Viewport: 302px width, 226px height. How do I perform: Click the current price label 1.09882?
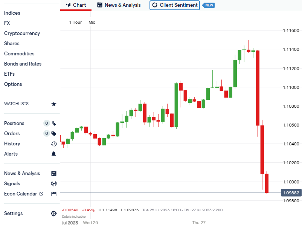(x=291, y=193)
